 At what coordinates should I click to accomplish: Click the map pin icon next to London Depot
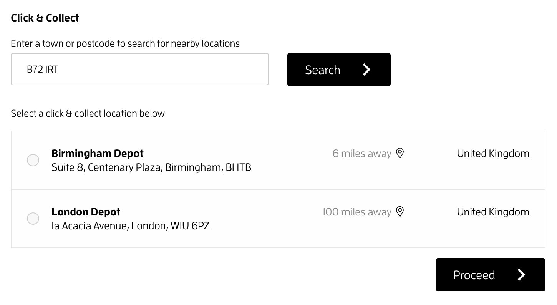tap(400, 211)
